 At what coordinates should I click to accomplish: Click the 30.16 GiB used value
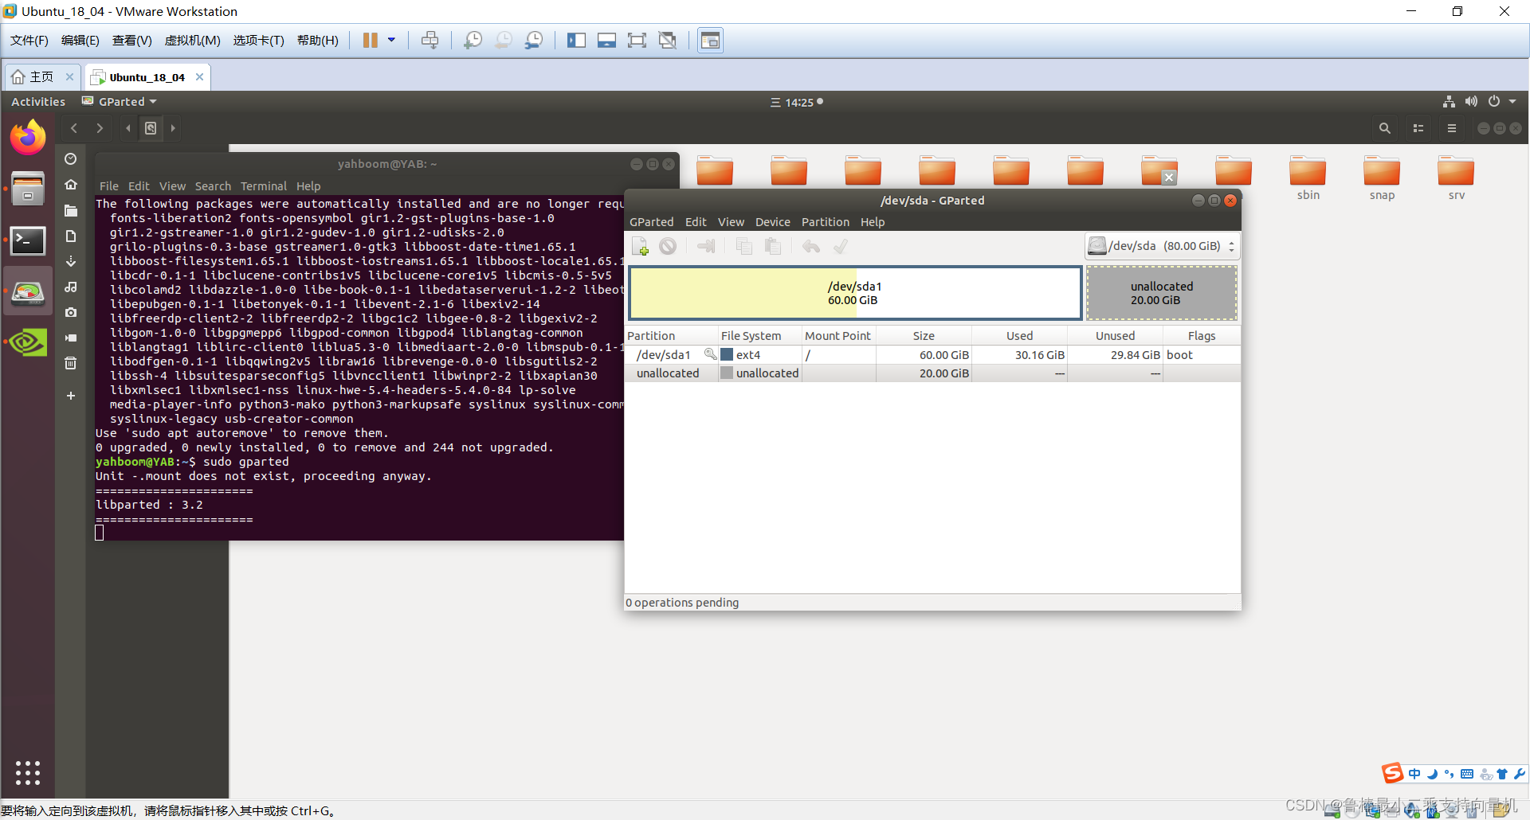1039,355
